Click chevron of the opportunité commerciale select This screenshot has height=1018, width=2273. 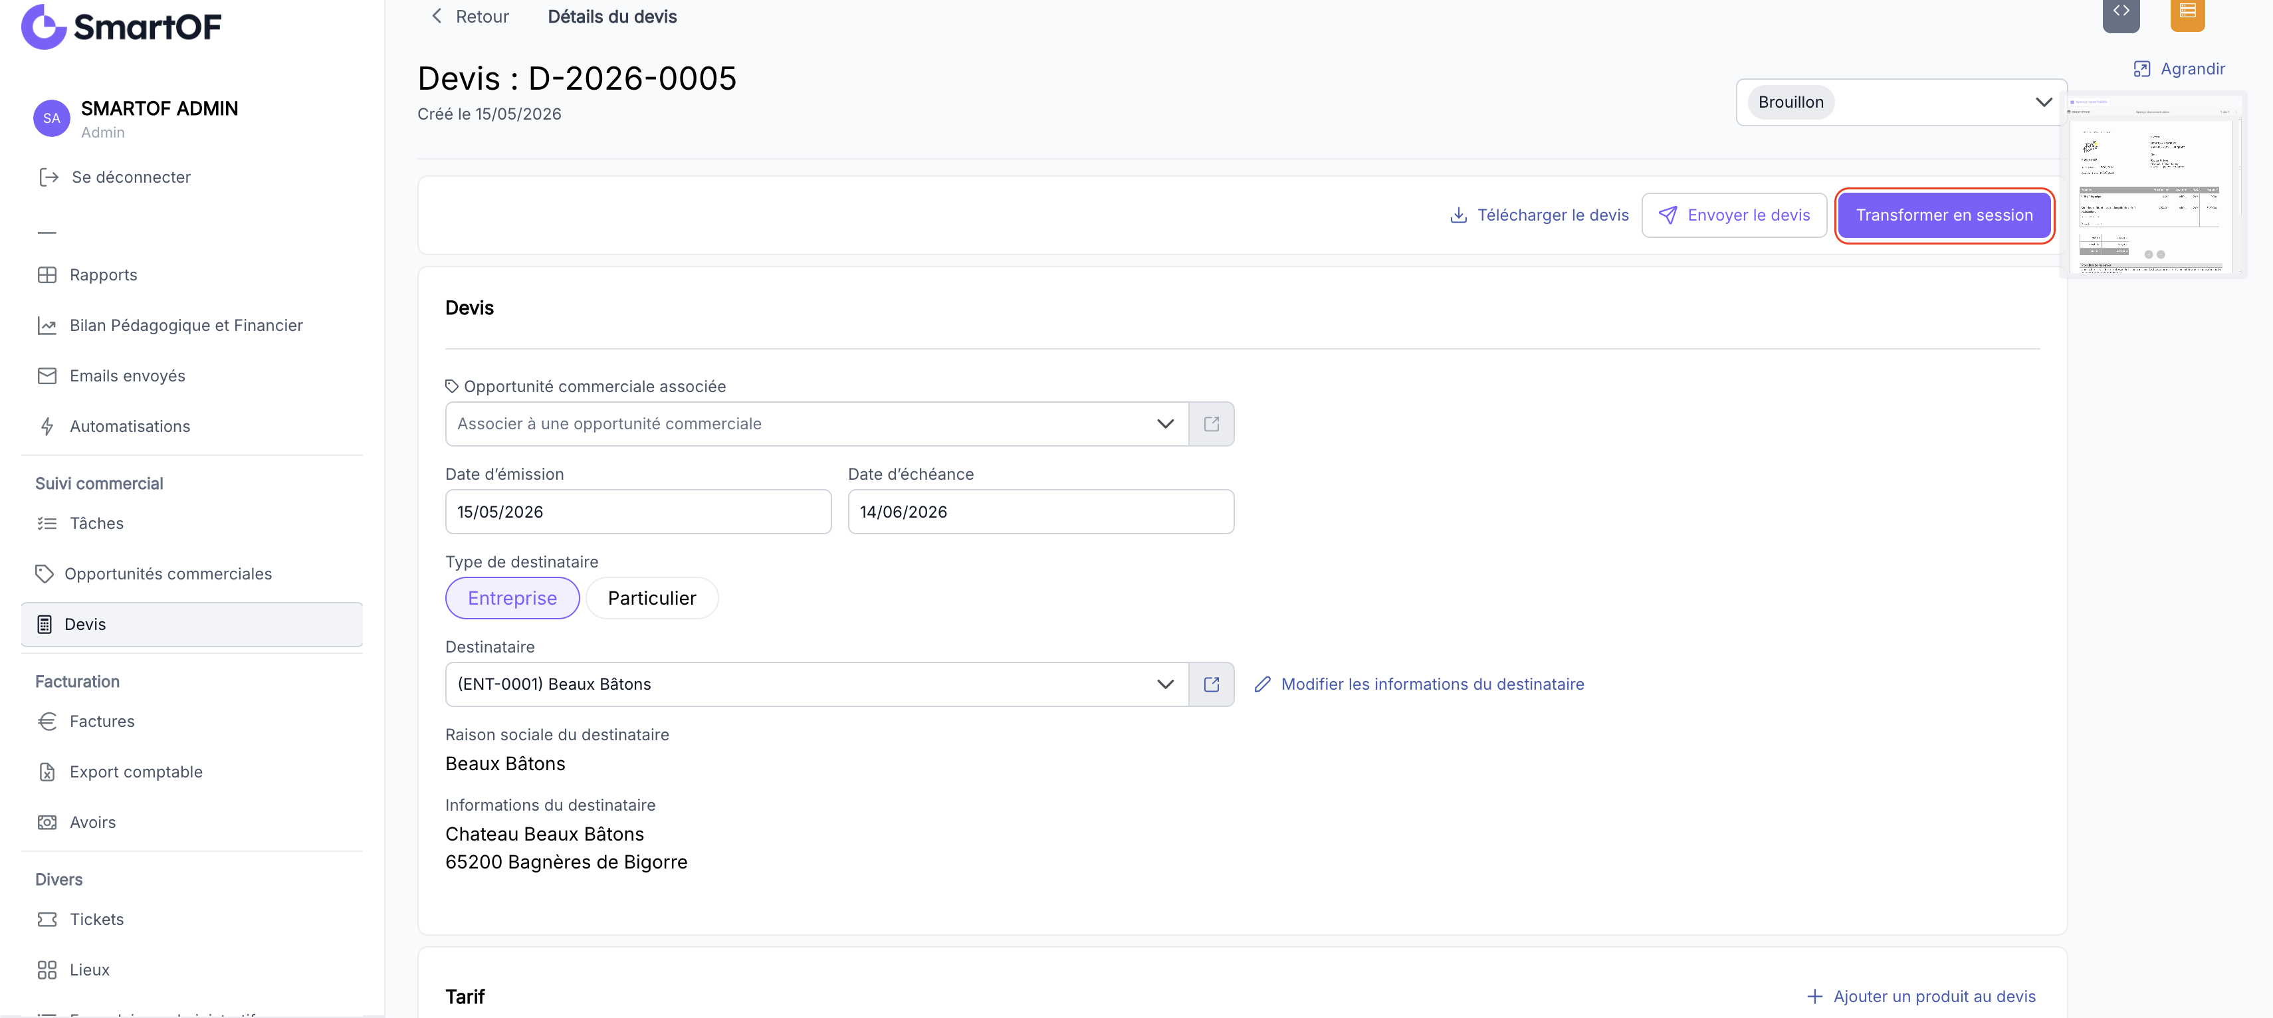click(x=1164, y=425)
